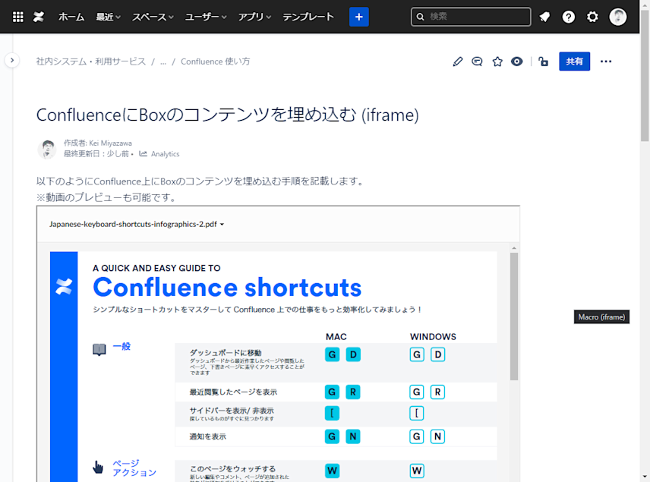Click the Windows W key for ウォッチする
The height and width of the screenshot is (482, 650).
click(x=417, y=471)
